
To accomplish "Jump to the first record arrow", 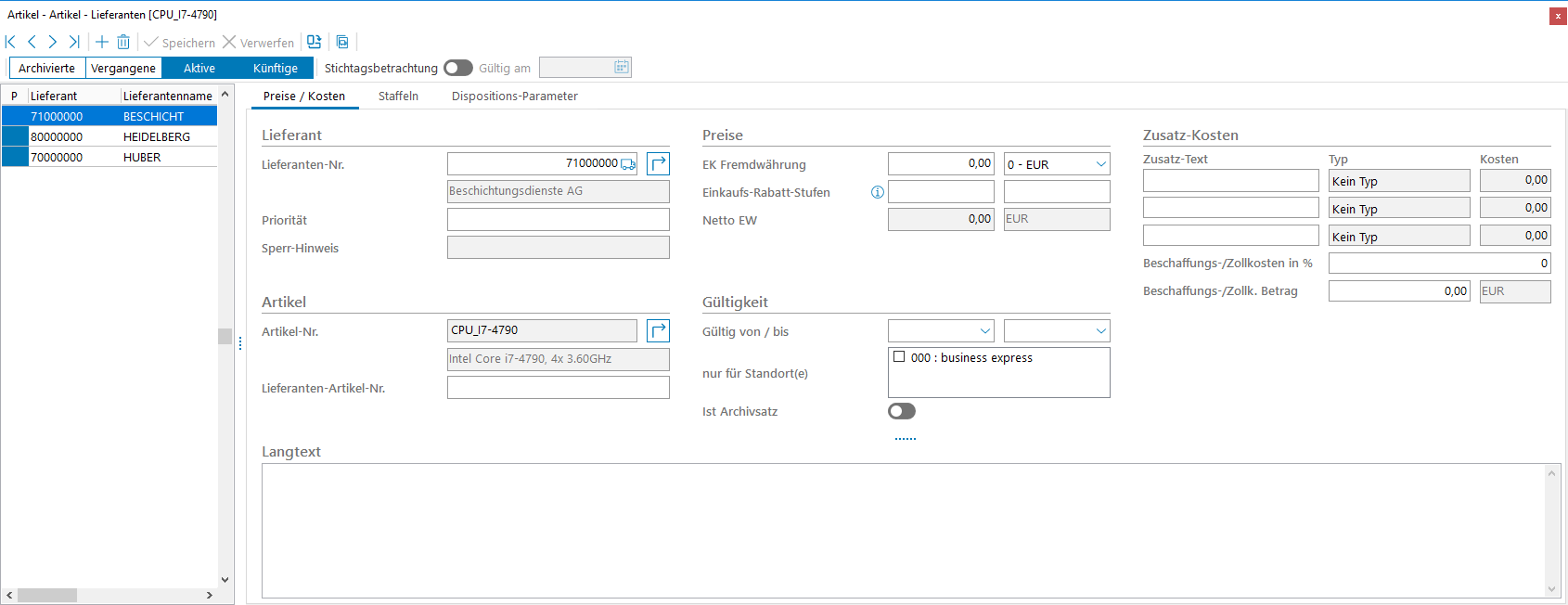I will [11, 42].
